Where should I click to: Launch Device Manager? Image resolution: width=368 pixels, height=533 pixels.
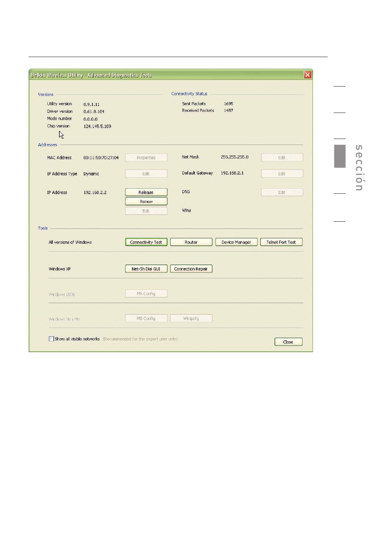coord(236,242)
